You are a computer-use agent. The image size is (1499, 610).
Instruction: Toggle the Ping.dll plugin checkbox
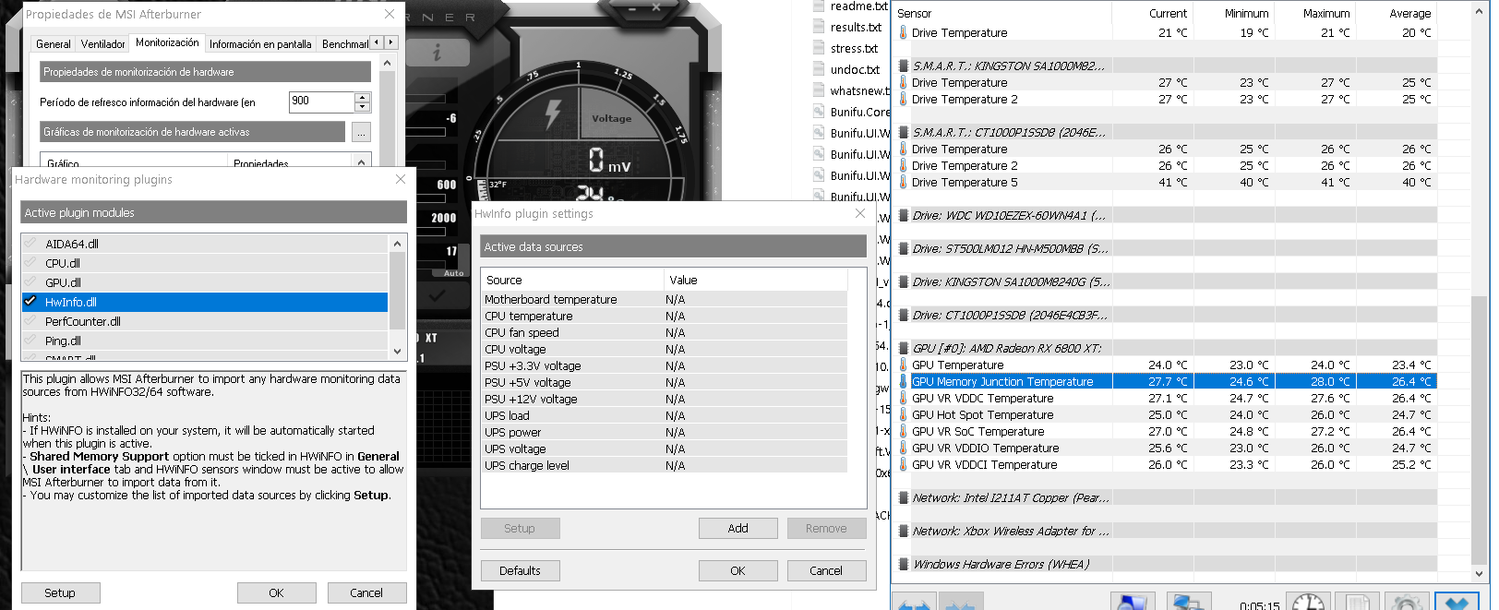(30, 341)
